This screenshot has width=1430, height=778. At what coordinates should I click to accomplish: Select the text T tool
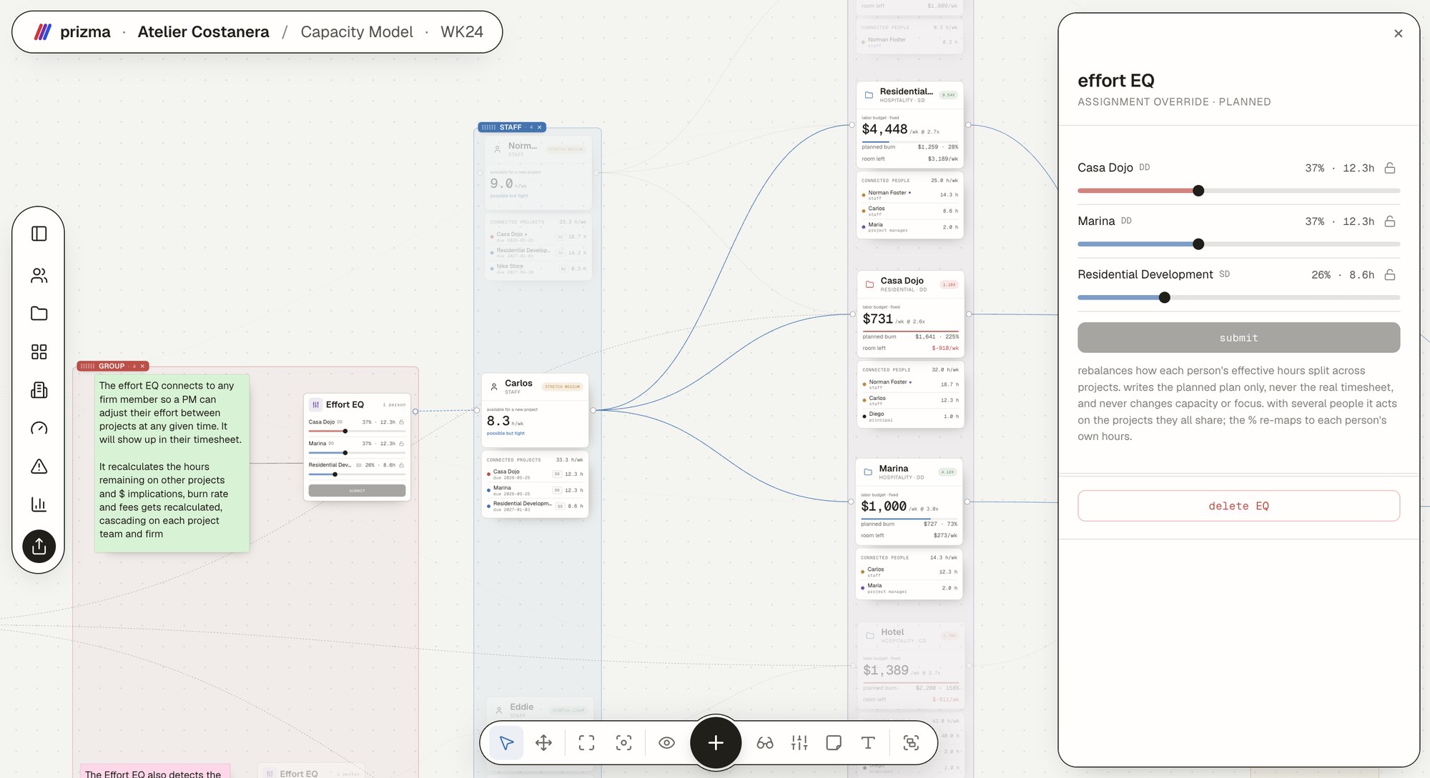pos(868,743)
